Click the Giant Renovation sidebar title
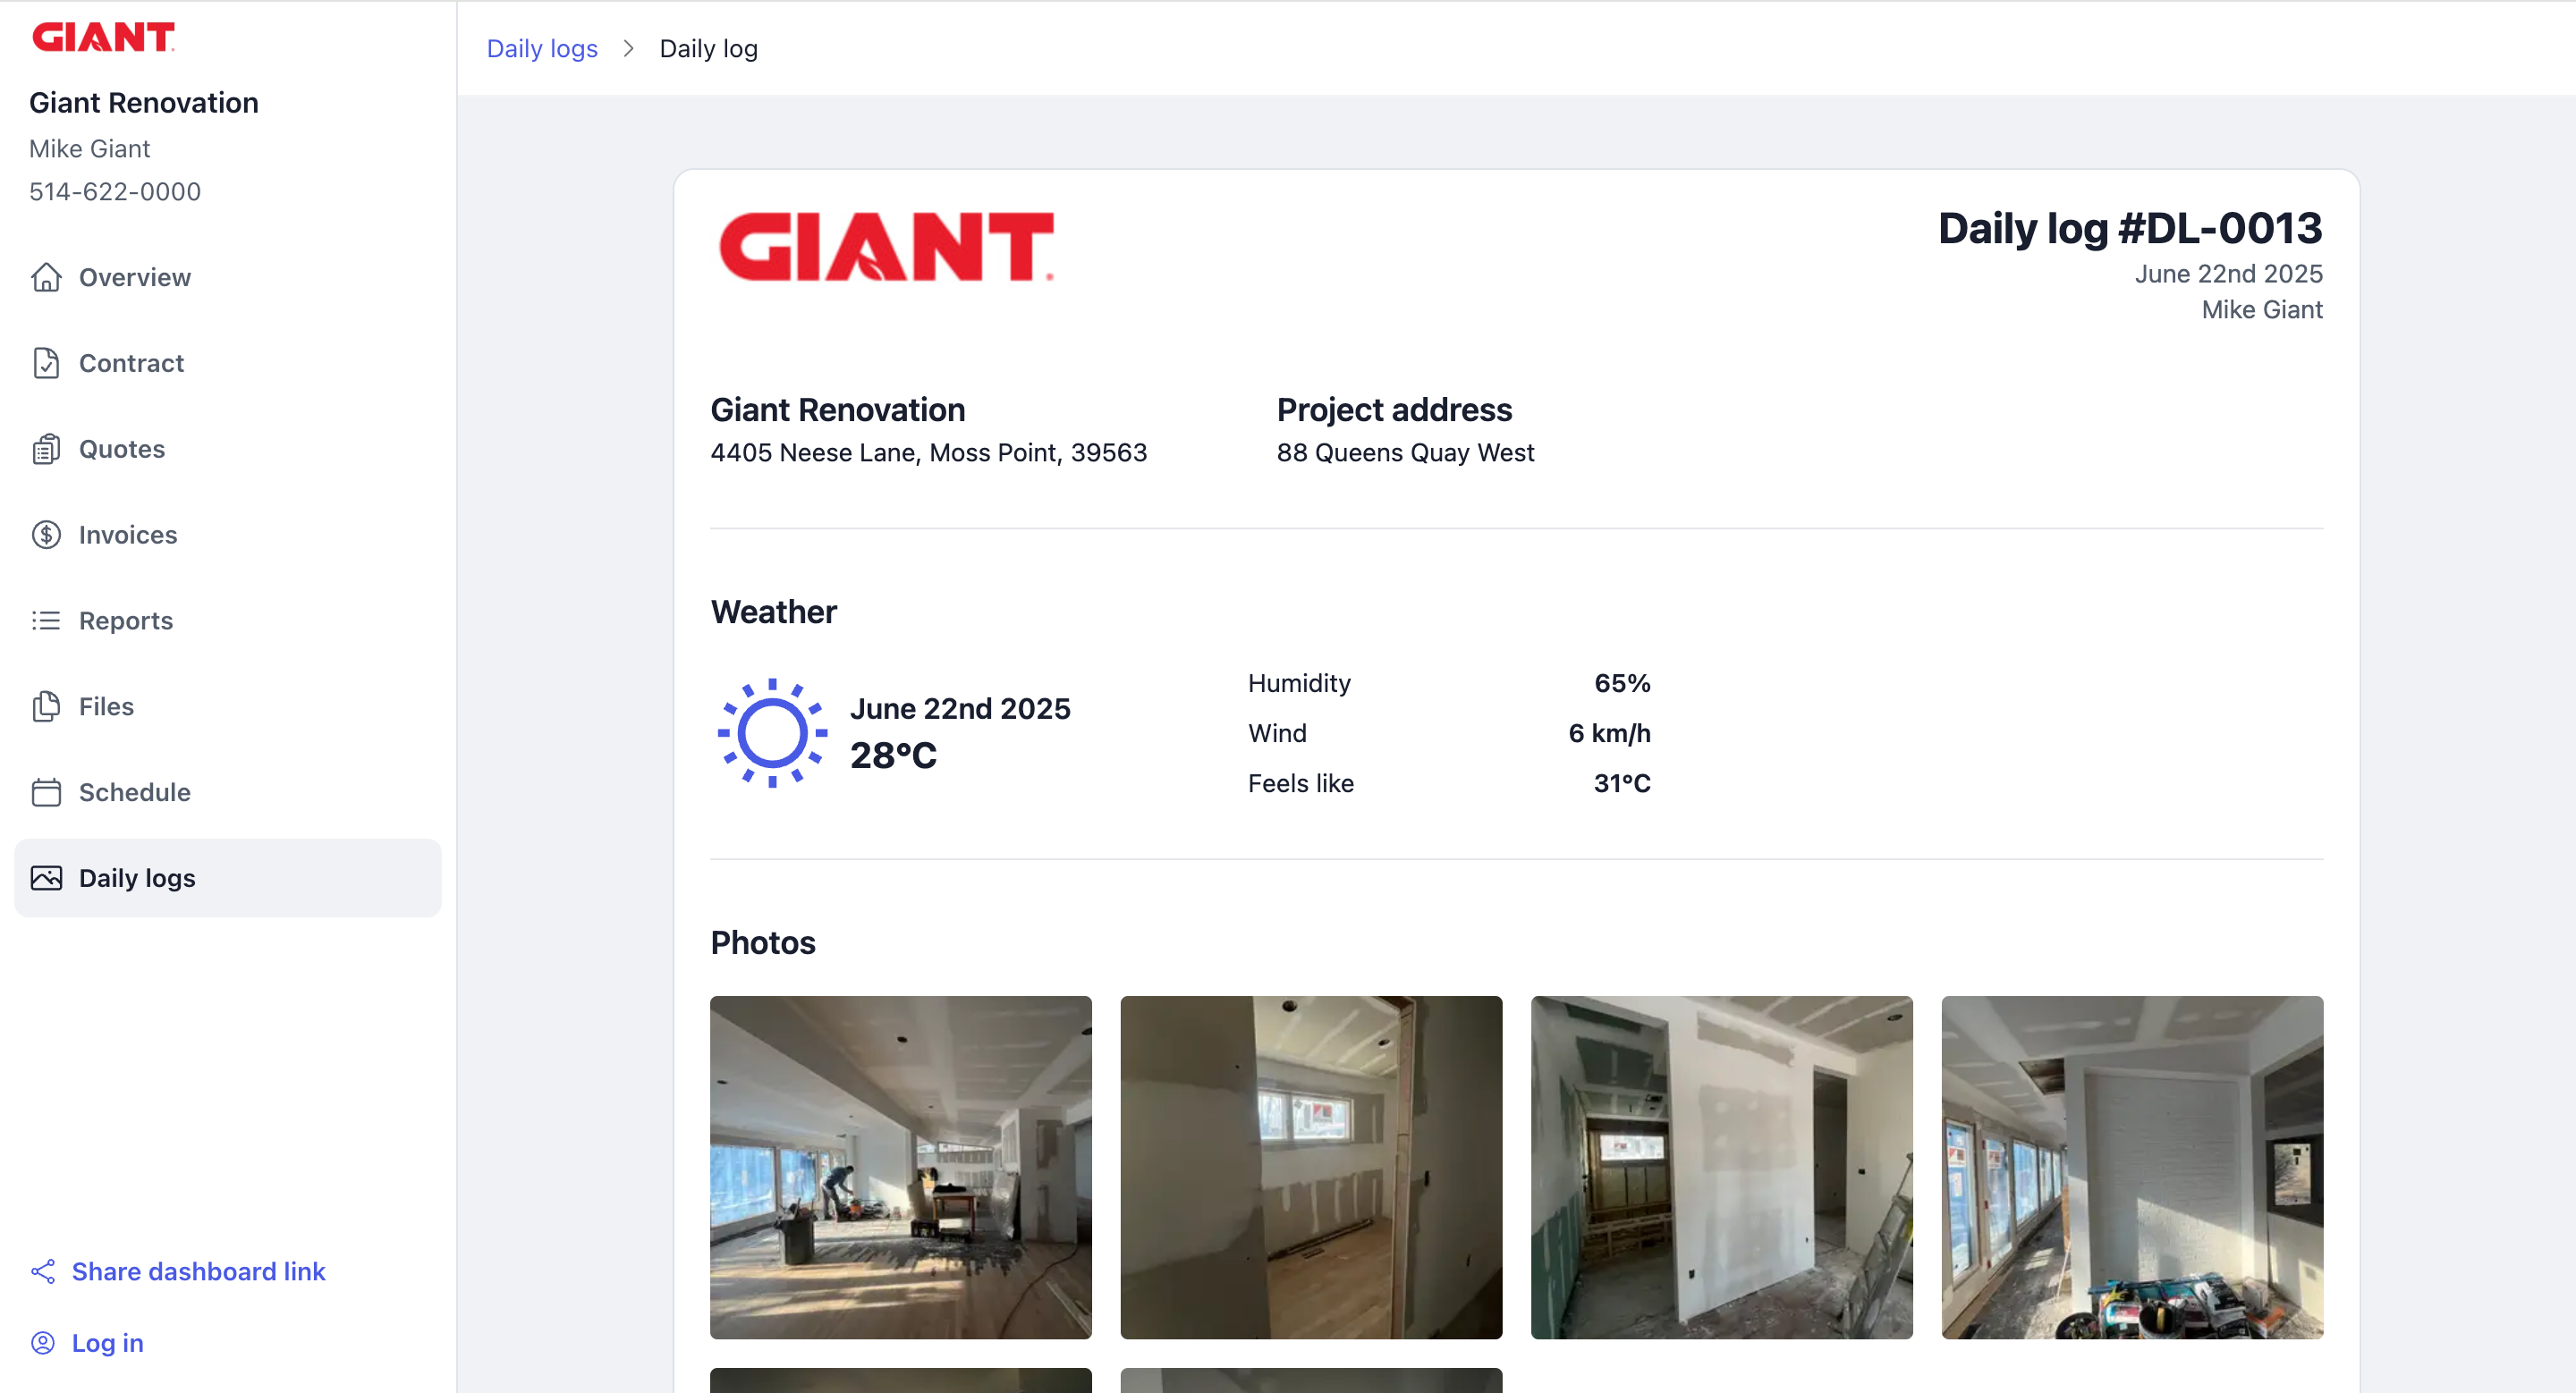2576x1393 pixels. coord(144,103)
